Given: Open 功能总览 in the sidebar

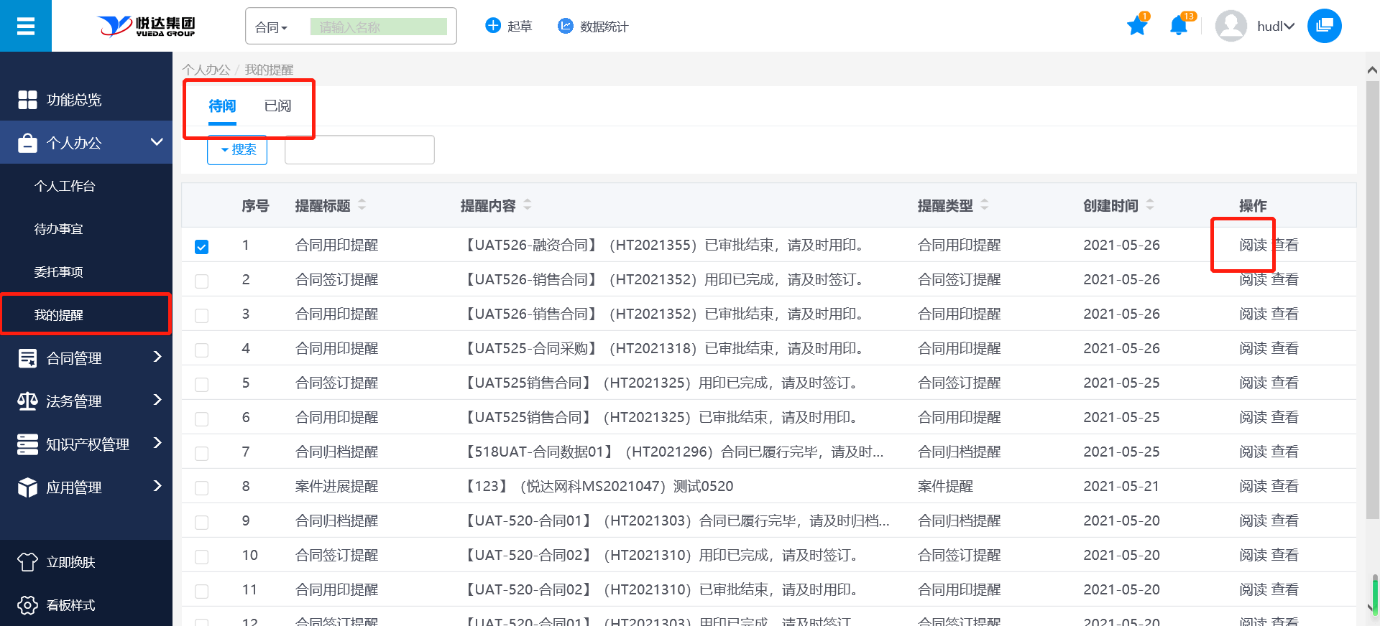Looking at the screenshot, I should pyautogui.click(x=73, y=100).
